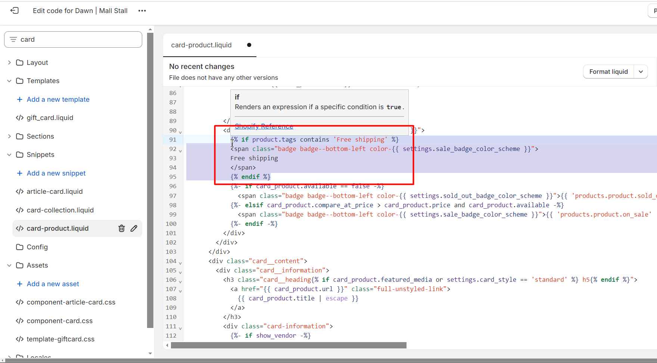Collapse the Snippets folder chevron

tap(9, 155)
